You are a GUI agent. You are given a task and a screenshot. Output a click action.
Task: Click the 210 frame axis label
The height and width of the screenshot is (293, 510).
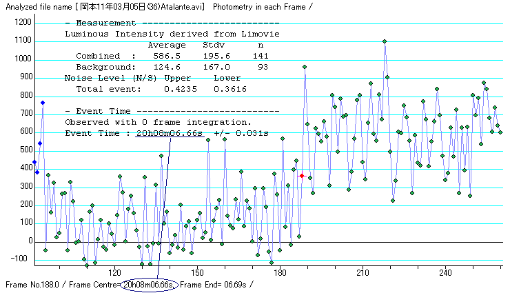tap(363, 272)
